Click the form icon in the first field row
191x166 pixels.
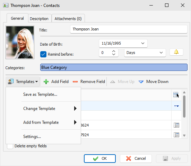coord(176,94)
